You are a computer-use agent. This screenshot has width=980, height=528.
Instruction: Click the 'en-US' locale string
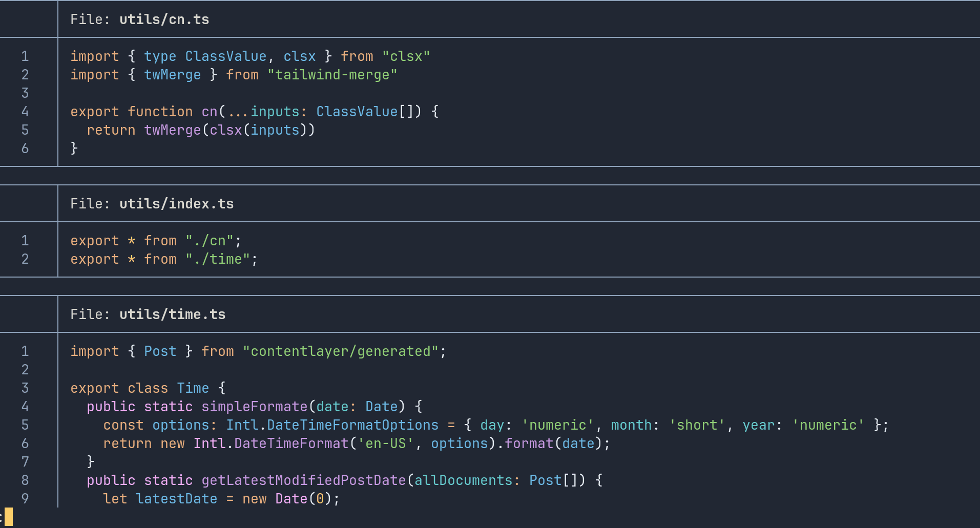[385, 443]
